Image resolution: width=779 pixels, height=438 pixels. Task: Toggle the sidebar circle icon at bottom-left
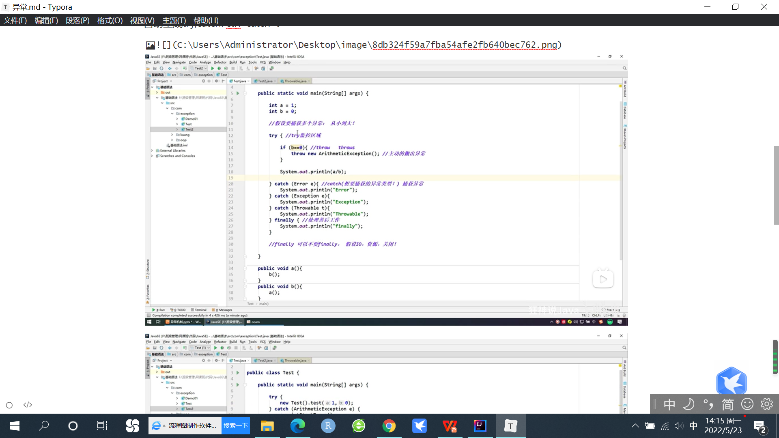9,405
